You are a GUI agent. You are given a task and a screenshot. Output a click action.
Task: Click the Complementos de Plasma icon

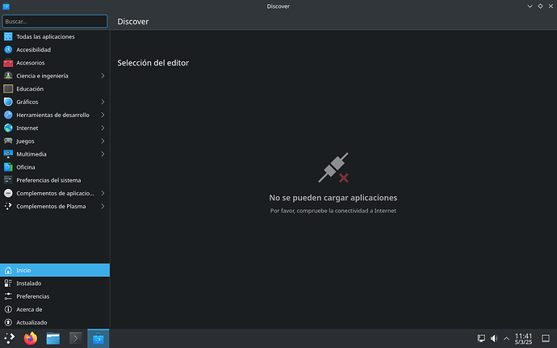coord(8,206)
